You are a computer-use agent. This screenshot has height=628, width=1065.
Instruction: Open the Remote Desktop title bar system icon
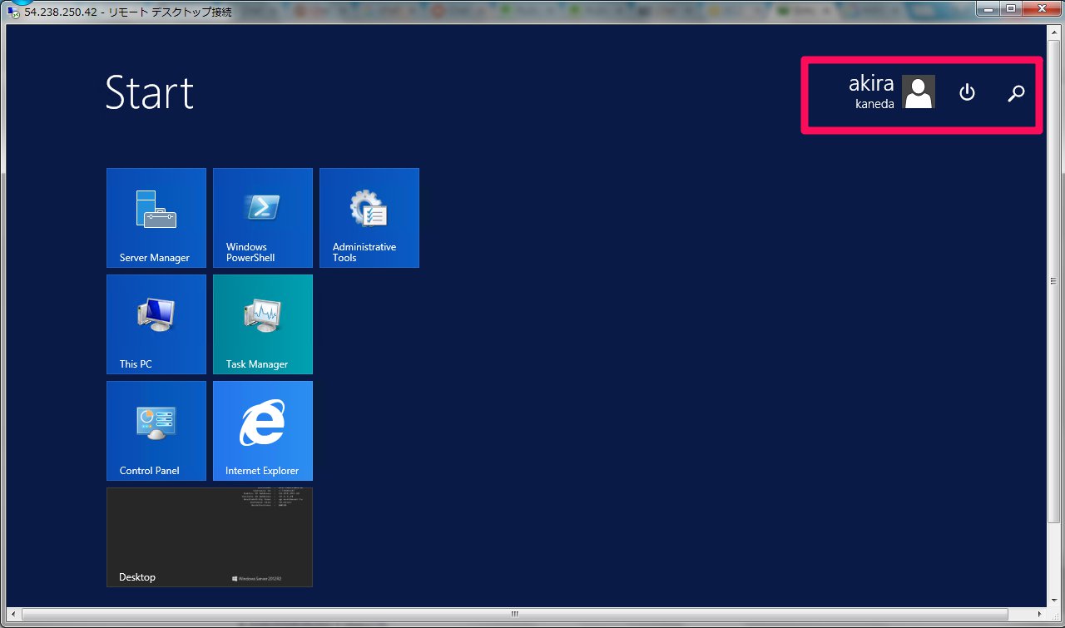point(13,12)
